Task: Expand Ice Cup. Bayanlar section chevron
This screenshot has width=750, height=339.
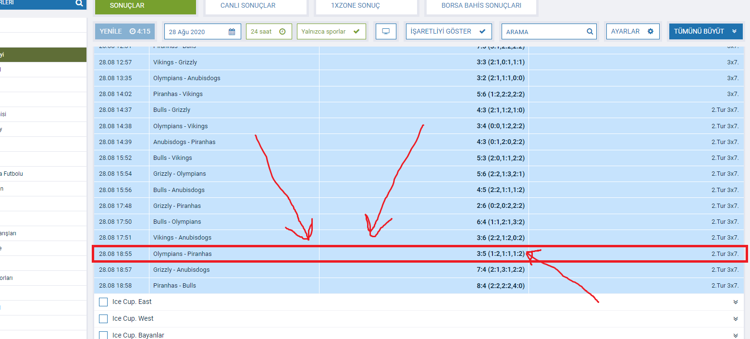Action: pos(736,335)
